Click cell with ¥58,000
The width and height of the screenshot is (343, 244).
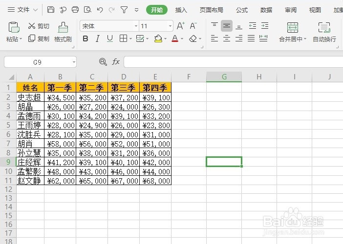60,144
